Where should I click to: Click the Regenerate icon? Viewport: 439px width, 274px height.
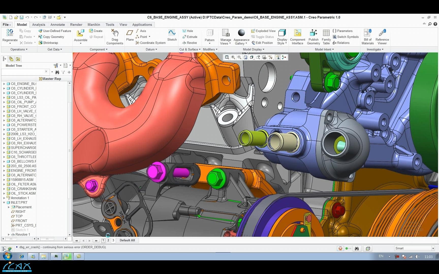(x=10, y=33)
